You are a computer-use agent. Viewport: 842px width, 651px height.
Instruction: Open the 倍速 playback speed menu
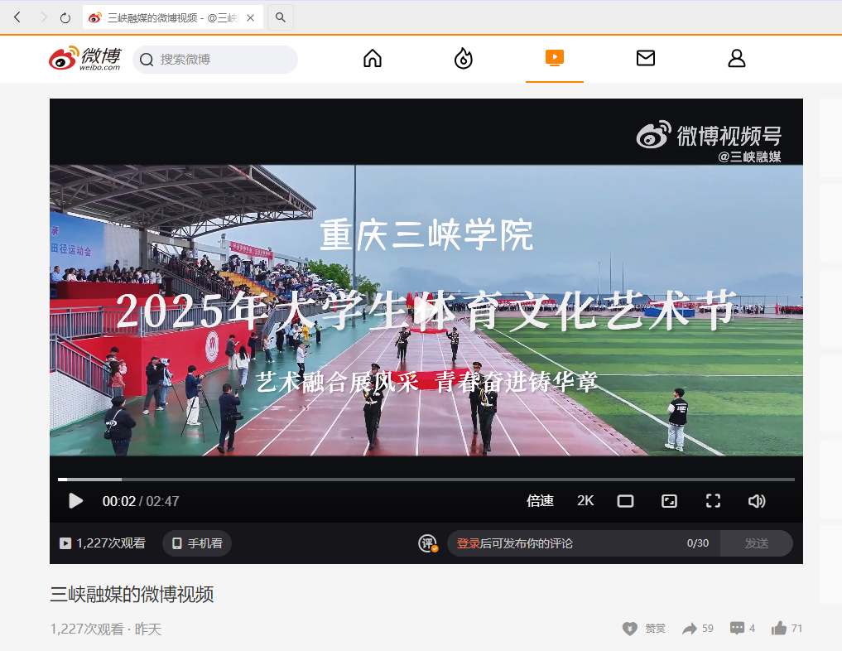540,501
